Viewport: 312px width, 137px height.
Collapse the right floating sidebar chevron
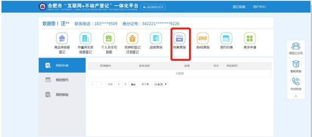(296, 96)
